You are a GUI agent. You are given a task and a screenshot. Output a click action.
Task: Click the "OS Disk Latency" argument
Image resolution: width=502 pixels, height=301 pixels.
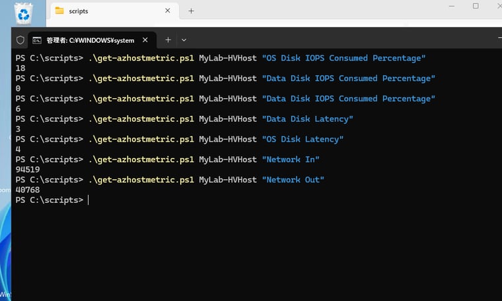coord(303,139)
